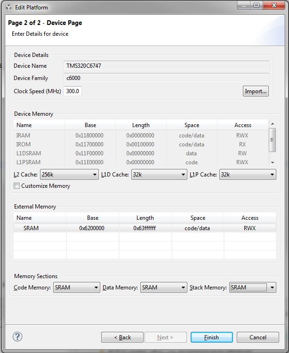Open the L1P Cache dropdown
Screen dimensions: 289x353
point(248,175)
